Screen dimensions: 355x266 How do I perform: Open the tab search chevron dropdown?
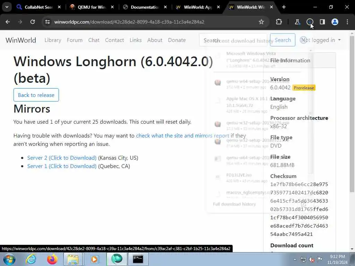(7, 7)
